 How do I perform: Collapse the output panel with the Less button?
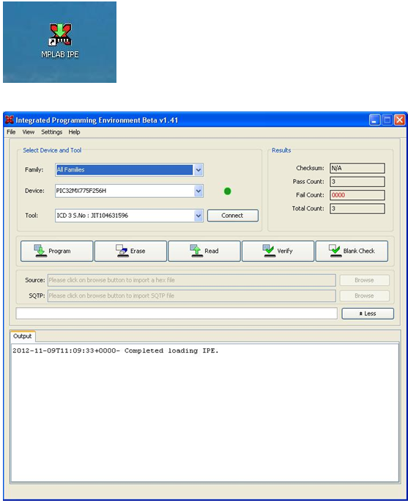click(x=368, y=313)
